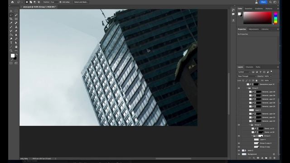Select the Rectangular Marquee tool
290x163 pixels.
click(16, 11)
